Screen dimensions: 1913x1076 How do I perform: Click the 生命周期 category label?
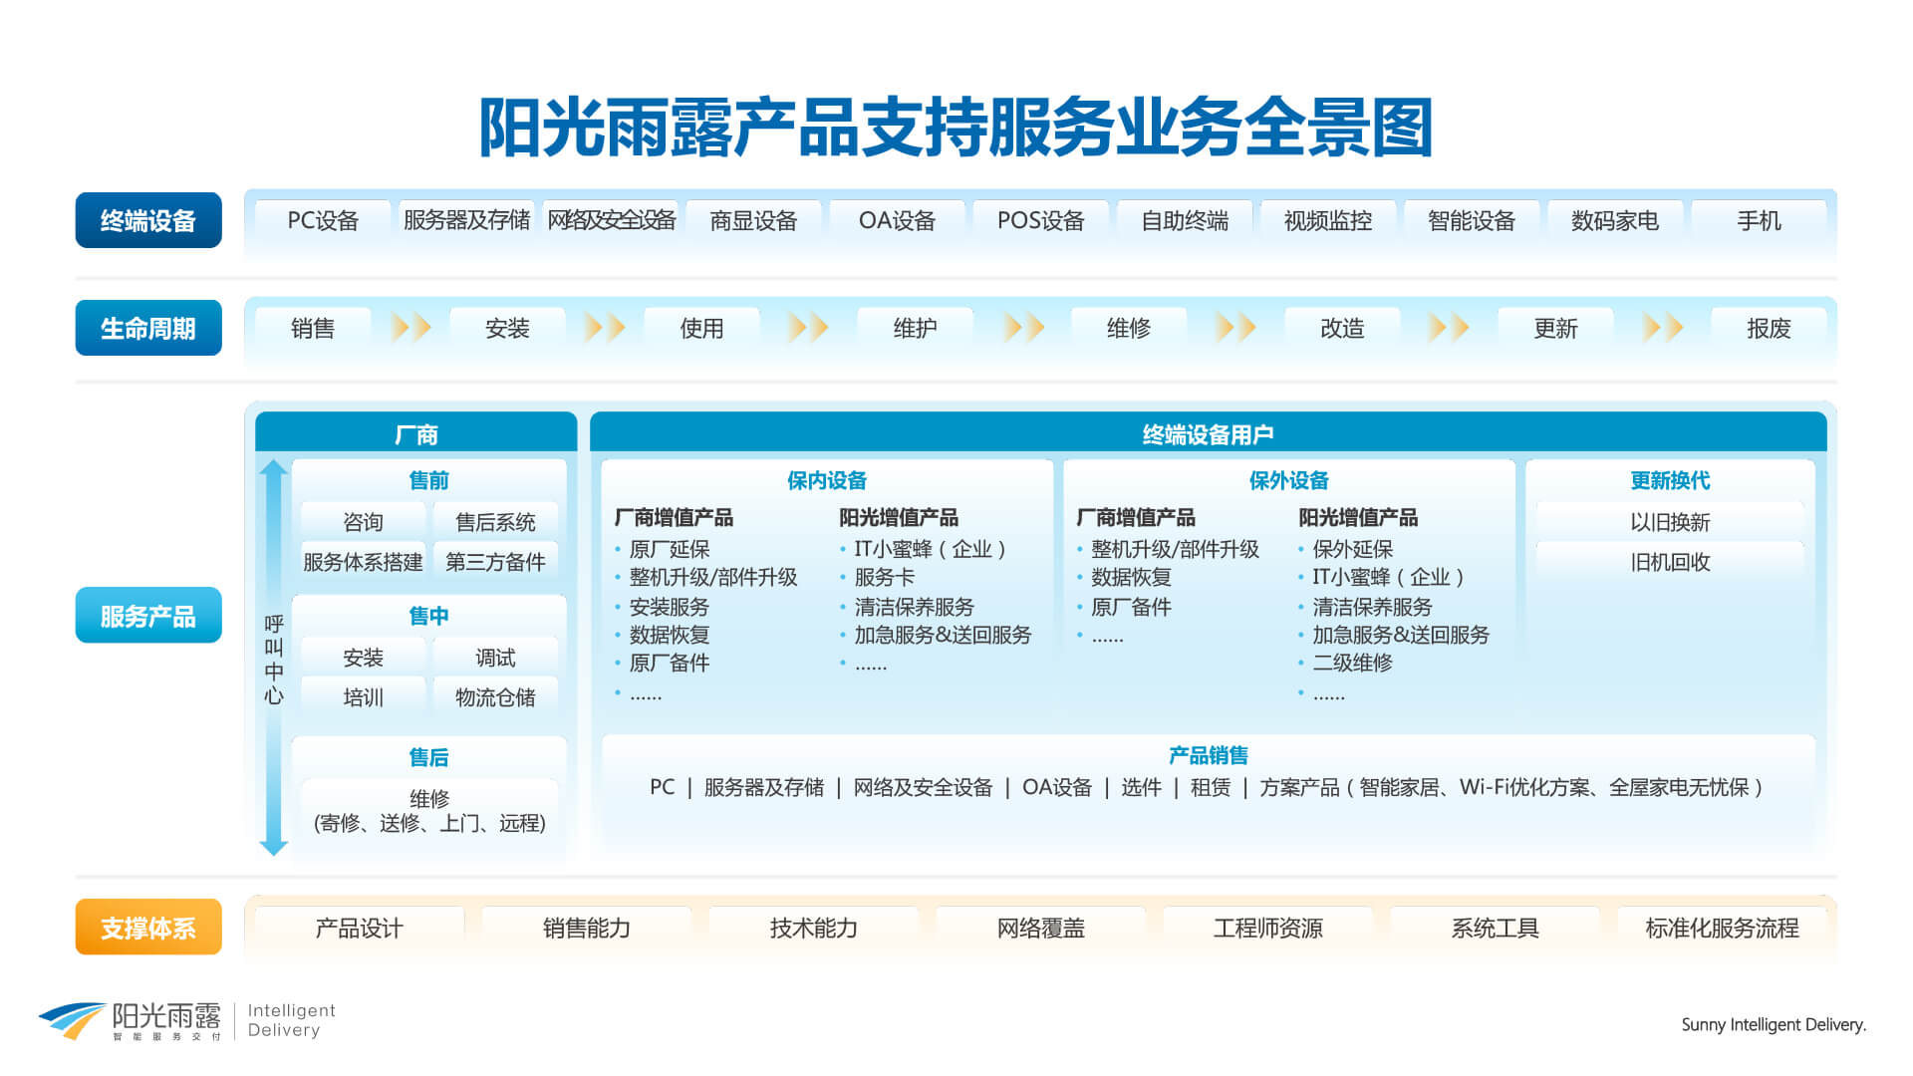(148, 328)
